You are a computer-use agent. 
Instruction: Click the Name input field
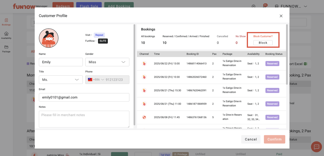61,62
